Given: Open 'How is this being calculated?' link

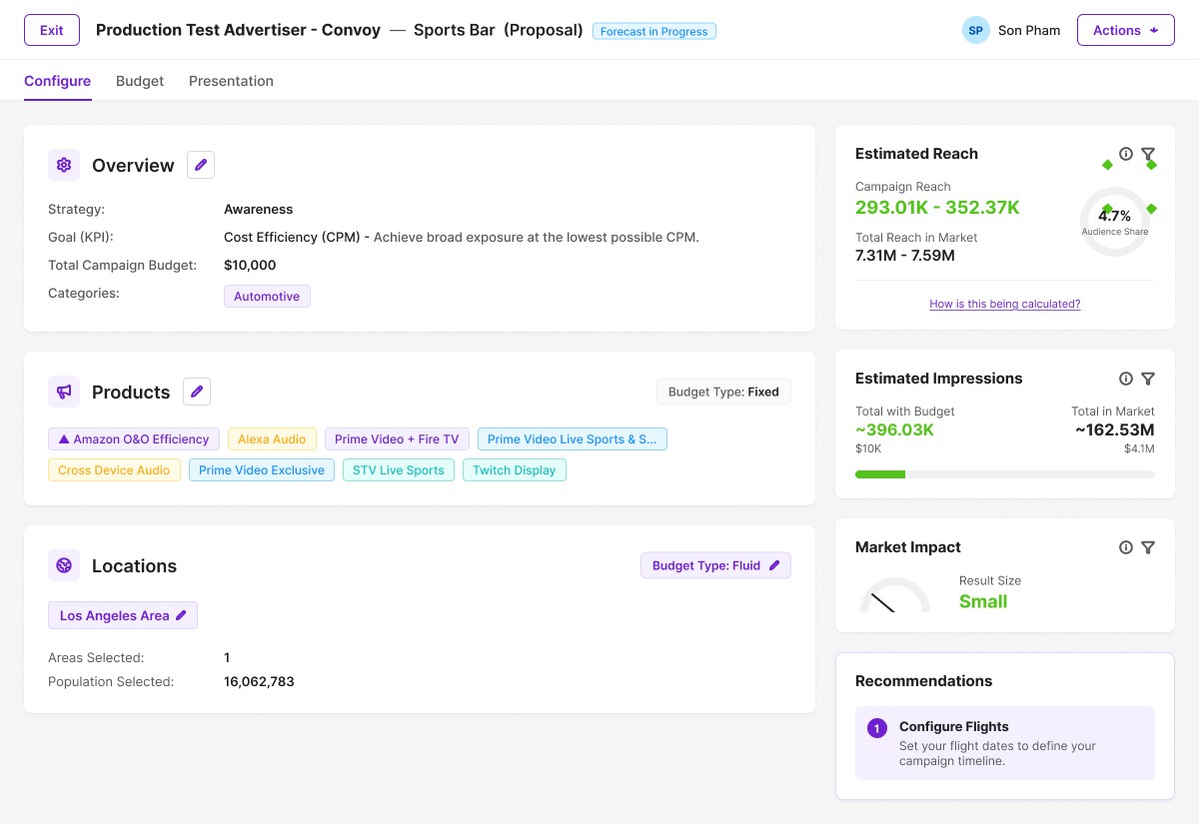Looking at the screenshot, I should [1005, 304].
